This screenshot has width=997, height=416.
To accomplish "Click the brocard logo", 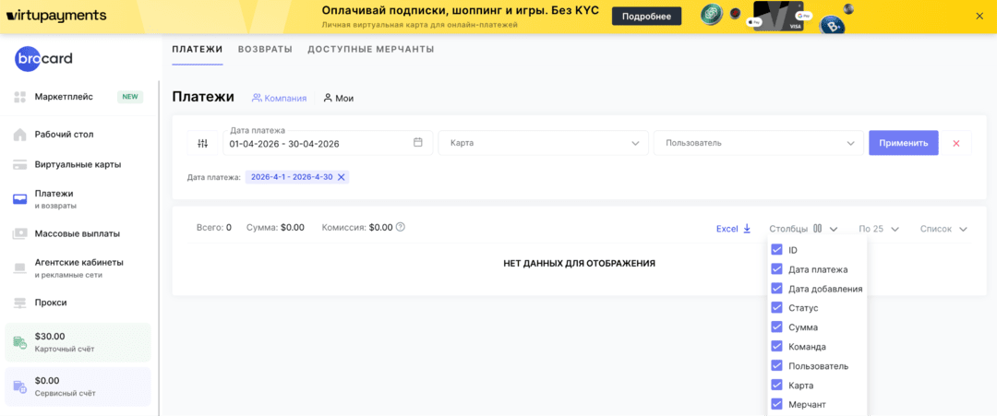I will 44,59.
